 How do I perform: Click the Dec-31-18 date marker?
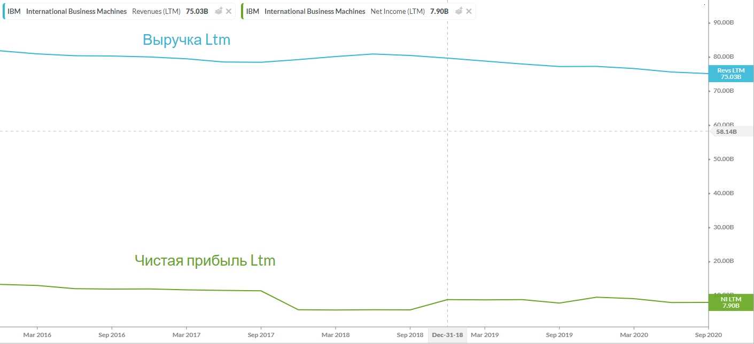pyautogui.click(x=447, y=335)
